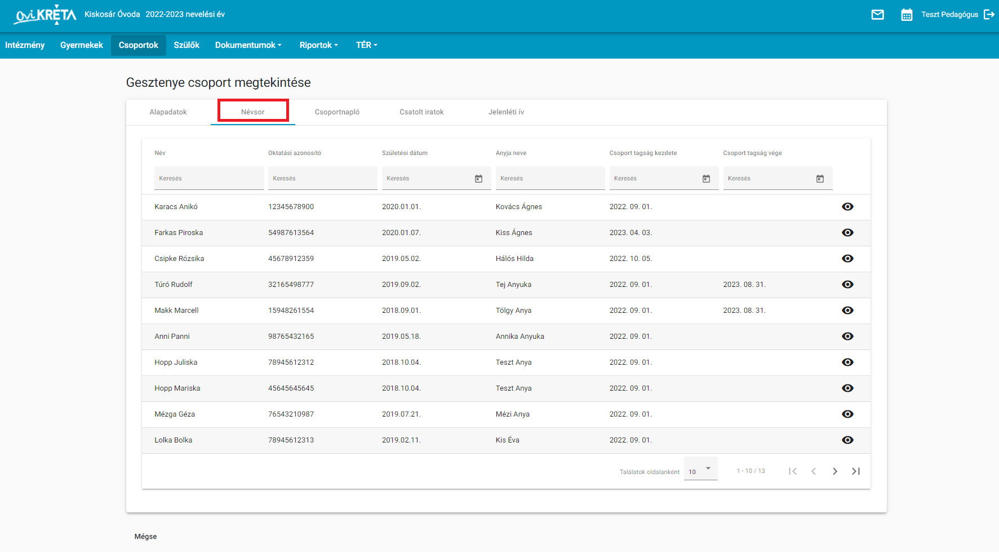Go to last page of results
The height and width of the screenshot is (553, 999).
pos(856,471)
